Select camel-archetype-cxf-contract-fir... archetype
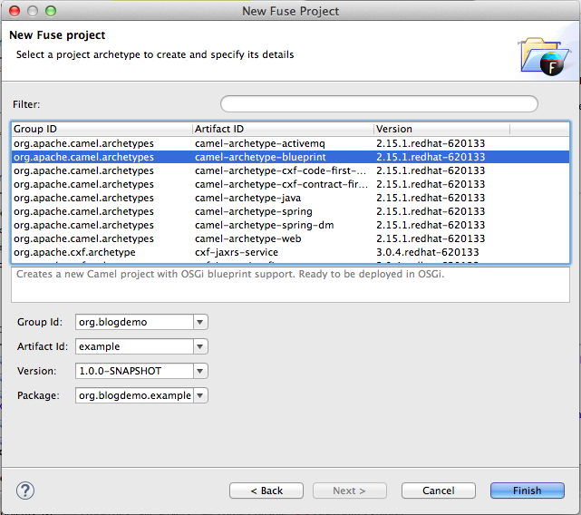The width and height of the screenshot is (581, 515). click(290, 184)
